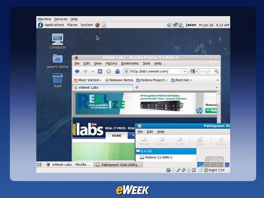Screen dimensions: 264x198
Task: Select the 8.4 GB disk entry
Action: pos(166,151)
